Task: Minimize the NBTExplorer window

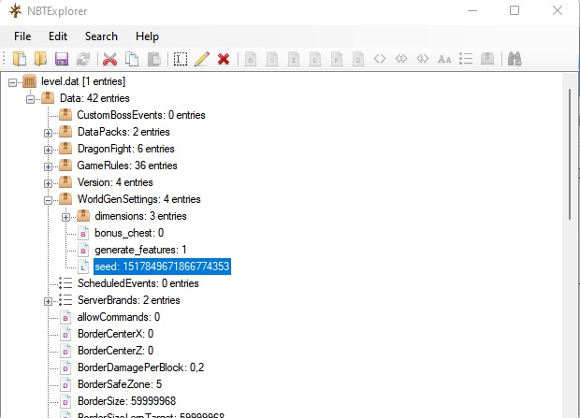Action: [472, 10]
